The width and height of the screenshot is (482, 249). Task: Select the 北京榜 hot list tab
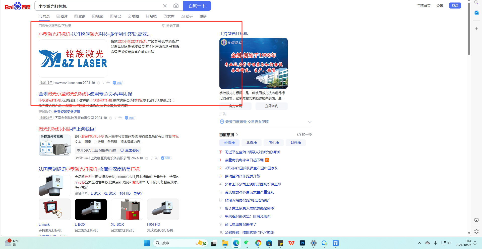(251, 143)
